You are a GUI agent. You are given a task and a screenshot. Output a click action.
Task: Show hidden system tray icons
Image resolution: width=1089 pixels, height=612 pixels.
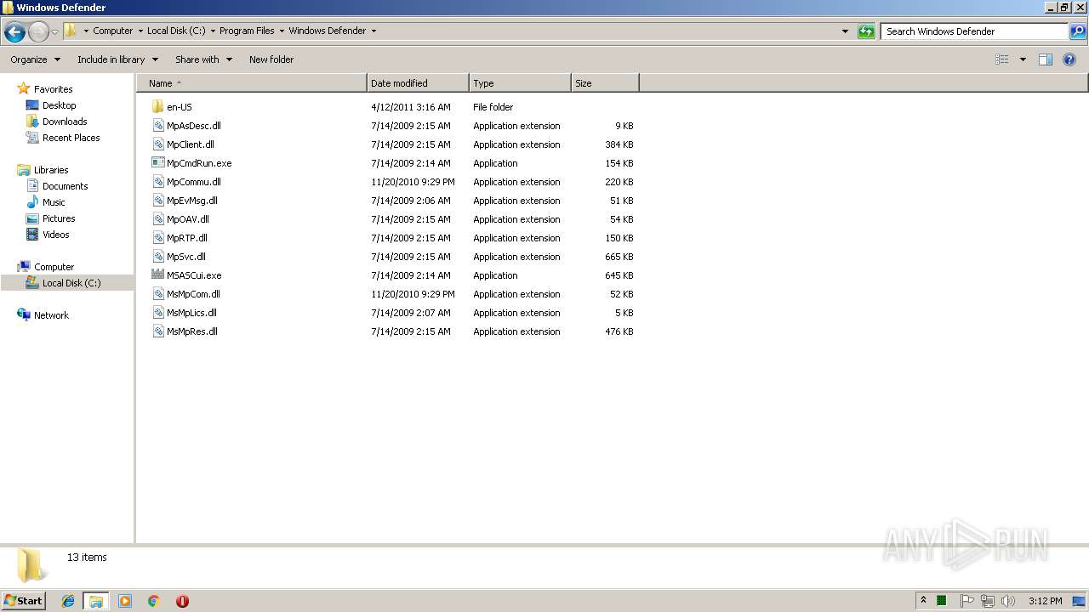click(923, 600)
